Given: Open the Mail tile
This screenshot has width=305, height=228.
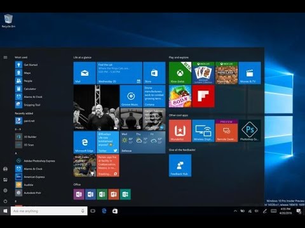Looking at the screenshot, I should tap(85, 73).
